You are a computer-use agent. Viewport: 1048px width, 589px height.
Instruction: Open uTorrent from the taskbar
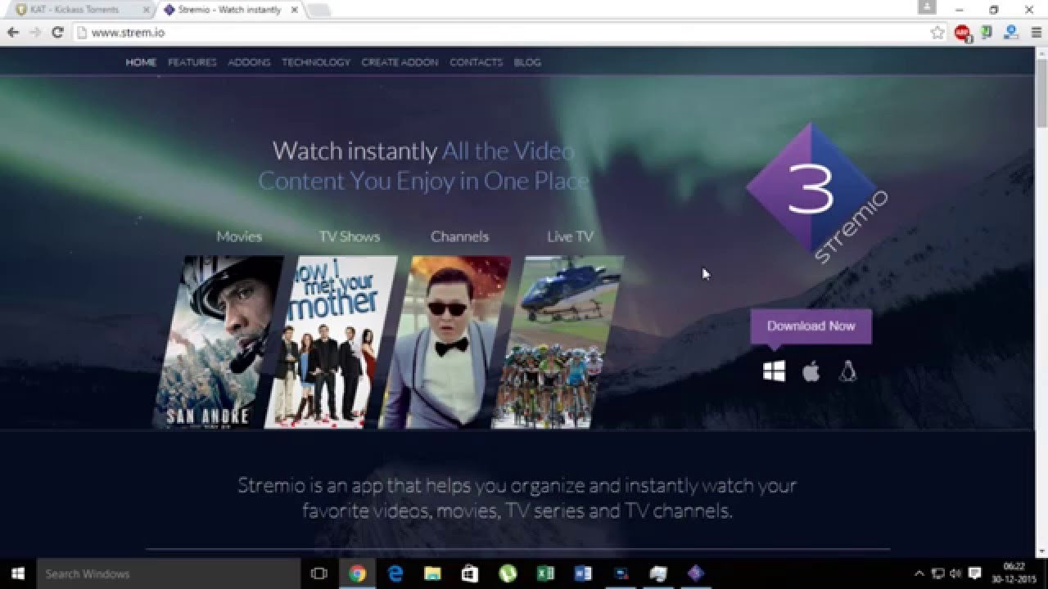508,573
